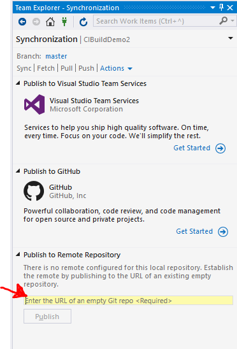This screenshot has height=349, width=237.
Task: Click Get Started for Team Services
Action: pos(192,148)
